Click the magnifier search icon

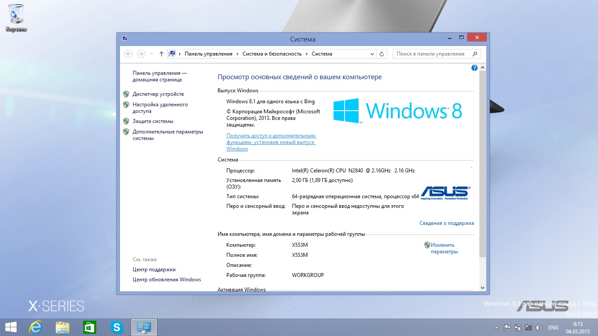tap(475, 54)
